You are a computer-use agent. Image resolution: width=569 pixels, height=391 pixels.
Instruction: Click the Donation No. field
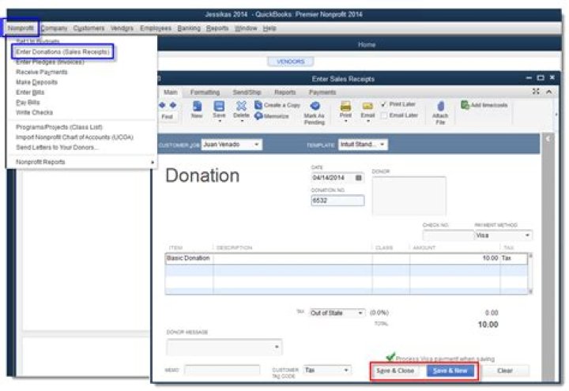coord(337,200)
